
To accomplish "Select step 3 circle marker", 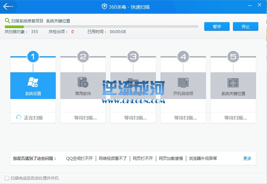I will coord(133,57).
